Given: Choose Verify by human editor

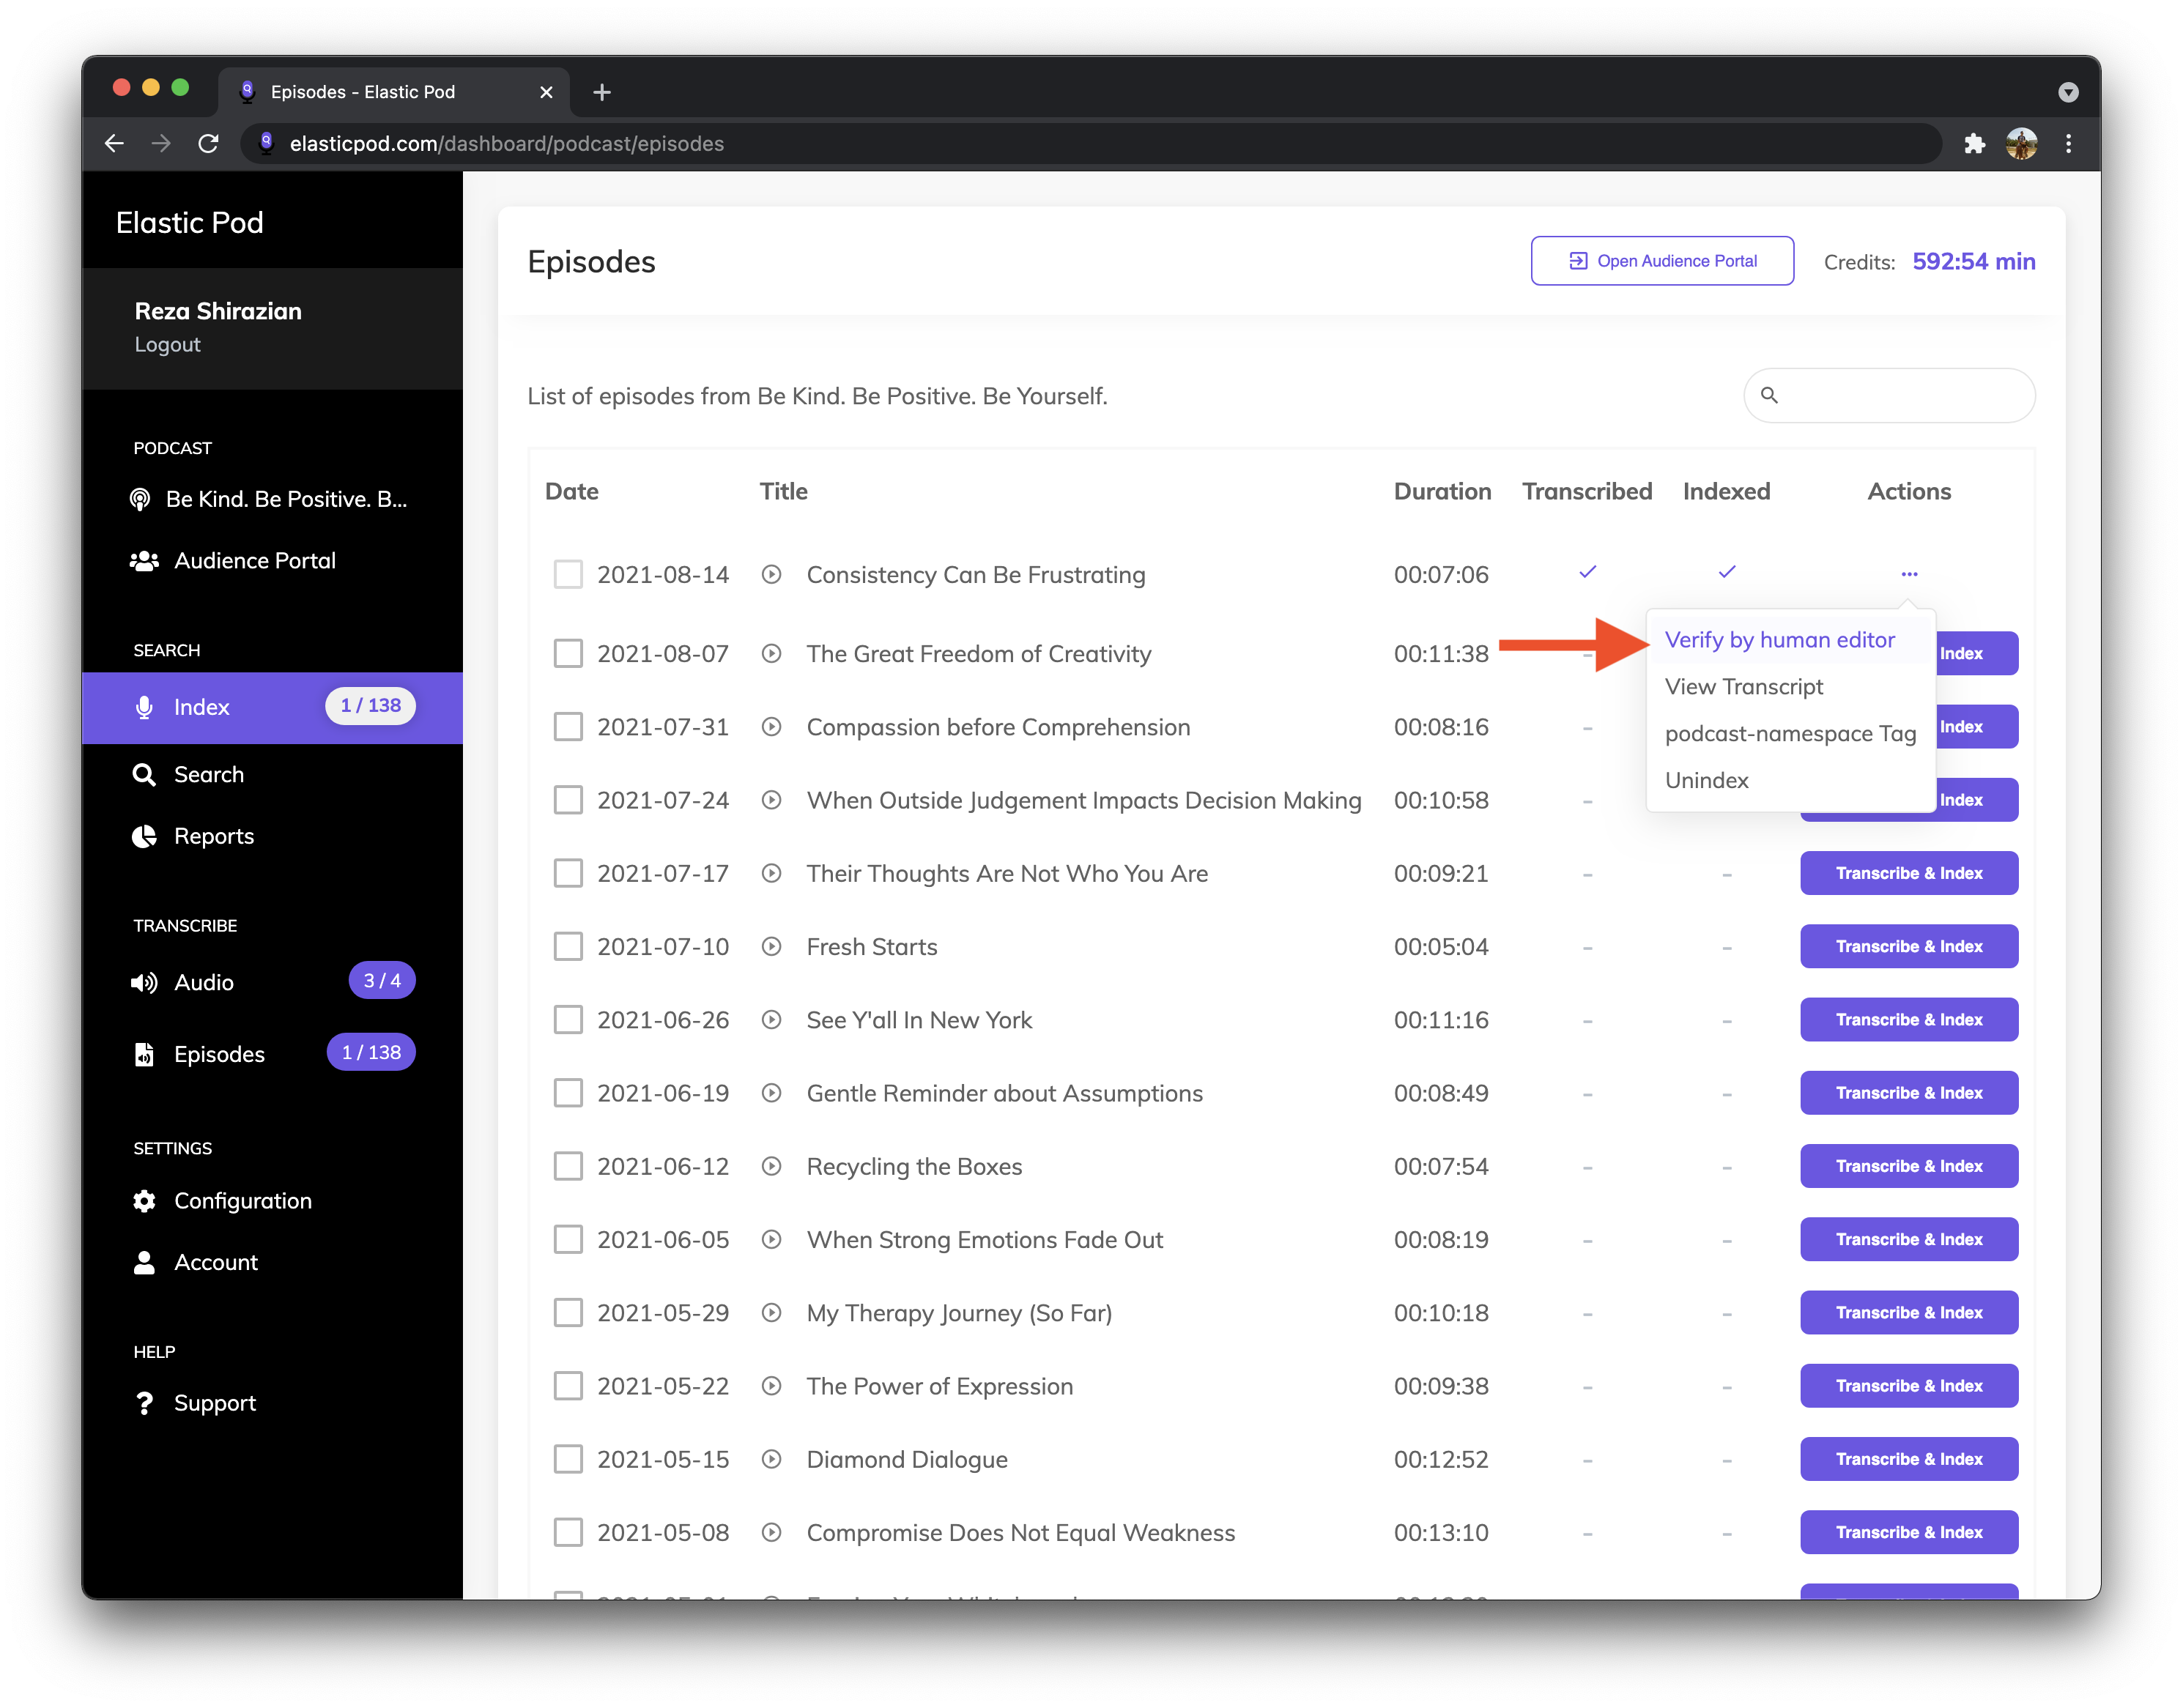Looking at the screenshot, I should click(x=1780, y=640).
